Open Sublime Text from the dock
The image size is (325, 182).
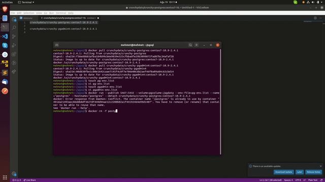(x=5, y=73)
